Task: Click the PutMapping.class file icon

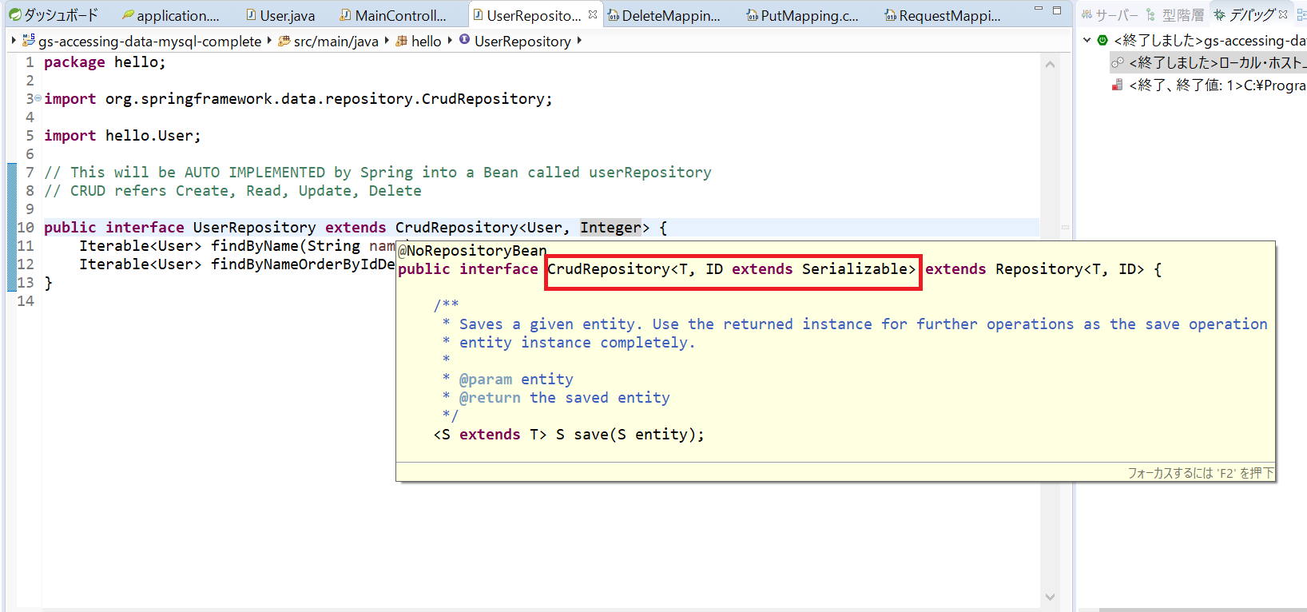Action: pos(752,15)
